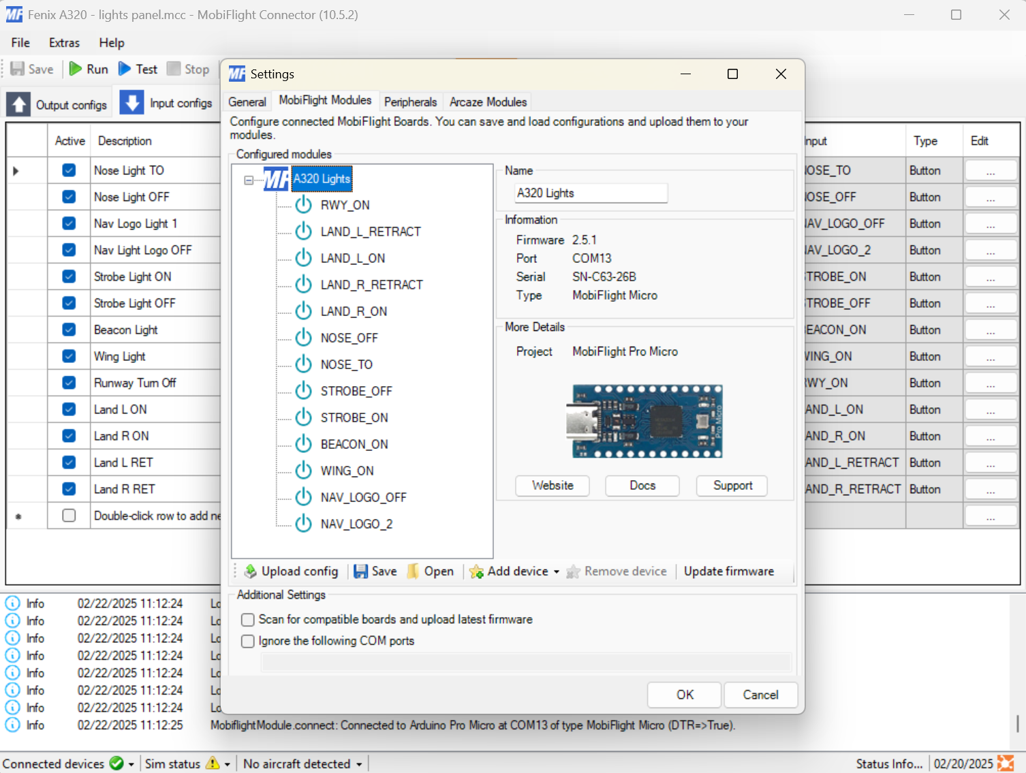Select the Runway Turn Off description cell

156,383
